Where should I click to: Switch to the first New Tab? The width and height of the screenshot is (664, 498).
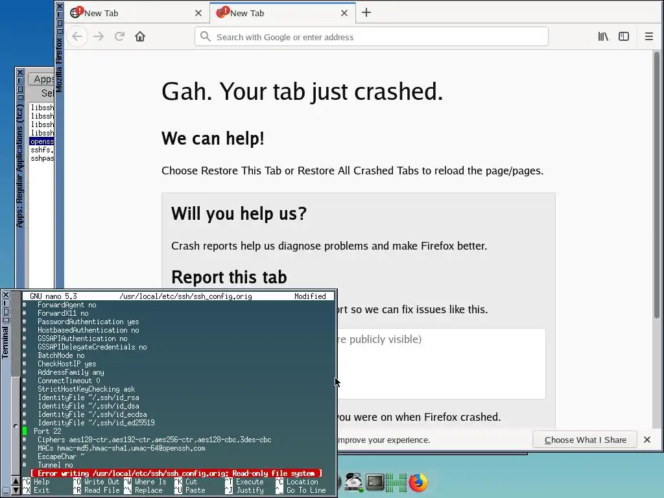[137, 13]
